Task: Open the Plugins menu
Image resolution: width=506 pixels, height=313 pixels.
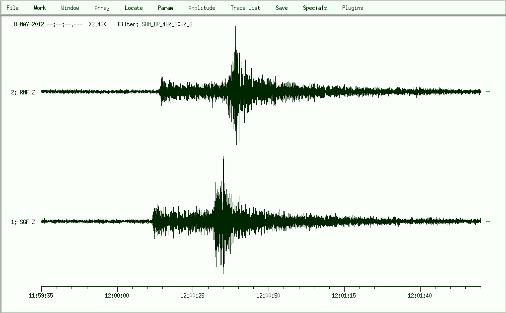Action: tap(353, 8)
